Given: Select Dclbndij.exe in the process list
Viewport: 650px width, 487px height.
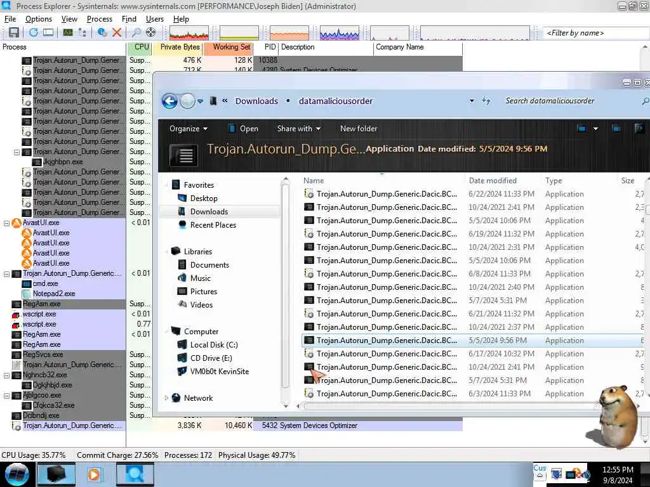Looking at the screenshot, I should click(x=41, y=415).
